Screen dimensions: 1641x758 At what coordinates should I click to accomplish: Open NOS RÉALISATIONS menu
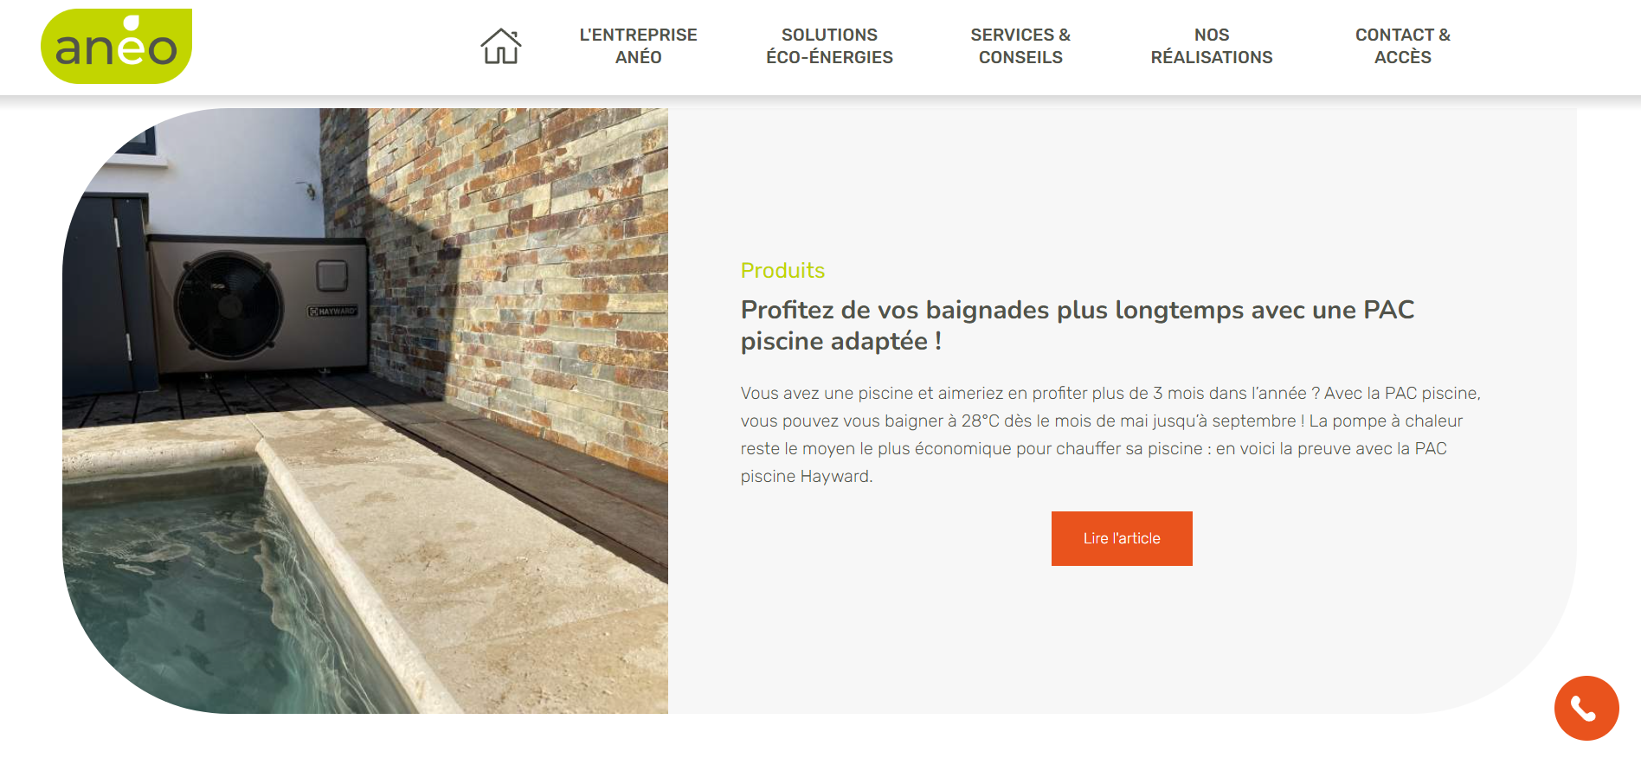1212,46
